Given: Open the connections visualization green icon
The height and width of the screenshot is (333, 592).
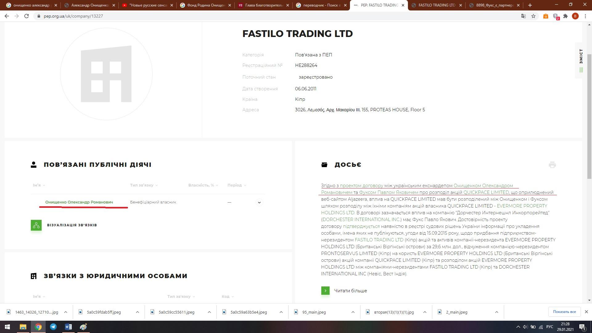Looking at the screenshot, I should point(36,225).
